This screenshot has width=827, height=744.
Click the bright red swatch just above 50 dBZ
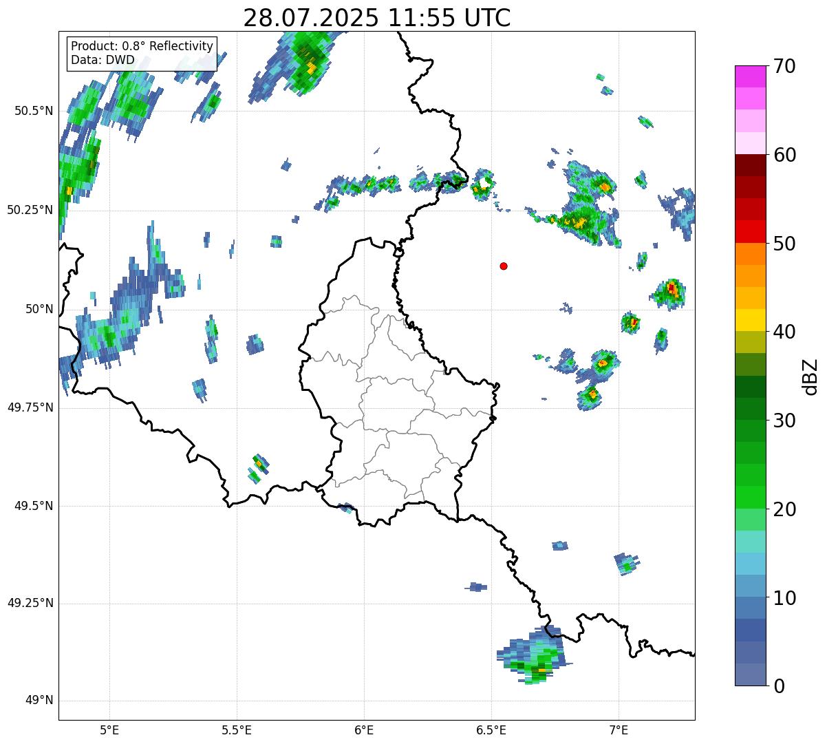pos(750,231)
